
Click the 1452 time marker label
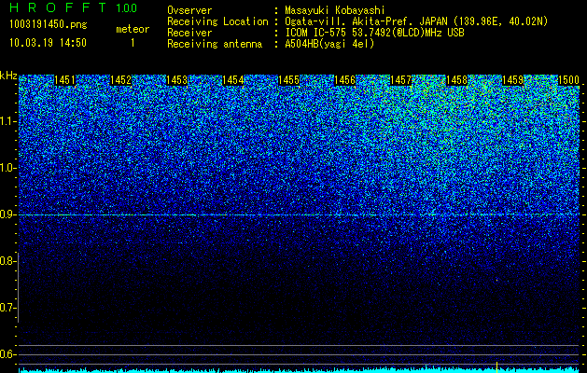tap(120, 80)
